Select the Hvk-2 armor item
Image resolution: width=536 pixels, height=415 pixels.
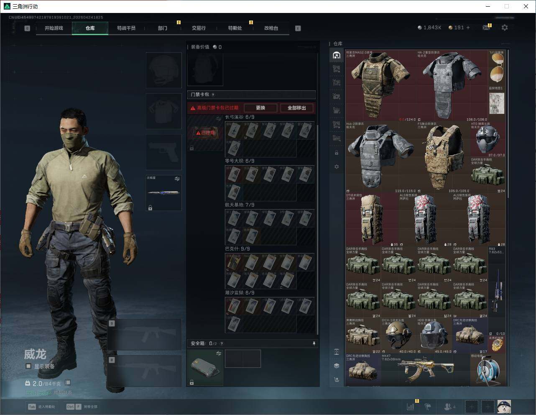(381, 157)
